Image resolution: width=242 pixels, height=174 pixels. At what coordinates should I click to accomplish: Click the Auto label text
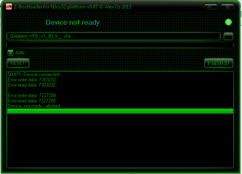[20, 53]
